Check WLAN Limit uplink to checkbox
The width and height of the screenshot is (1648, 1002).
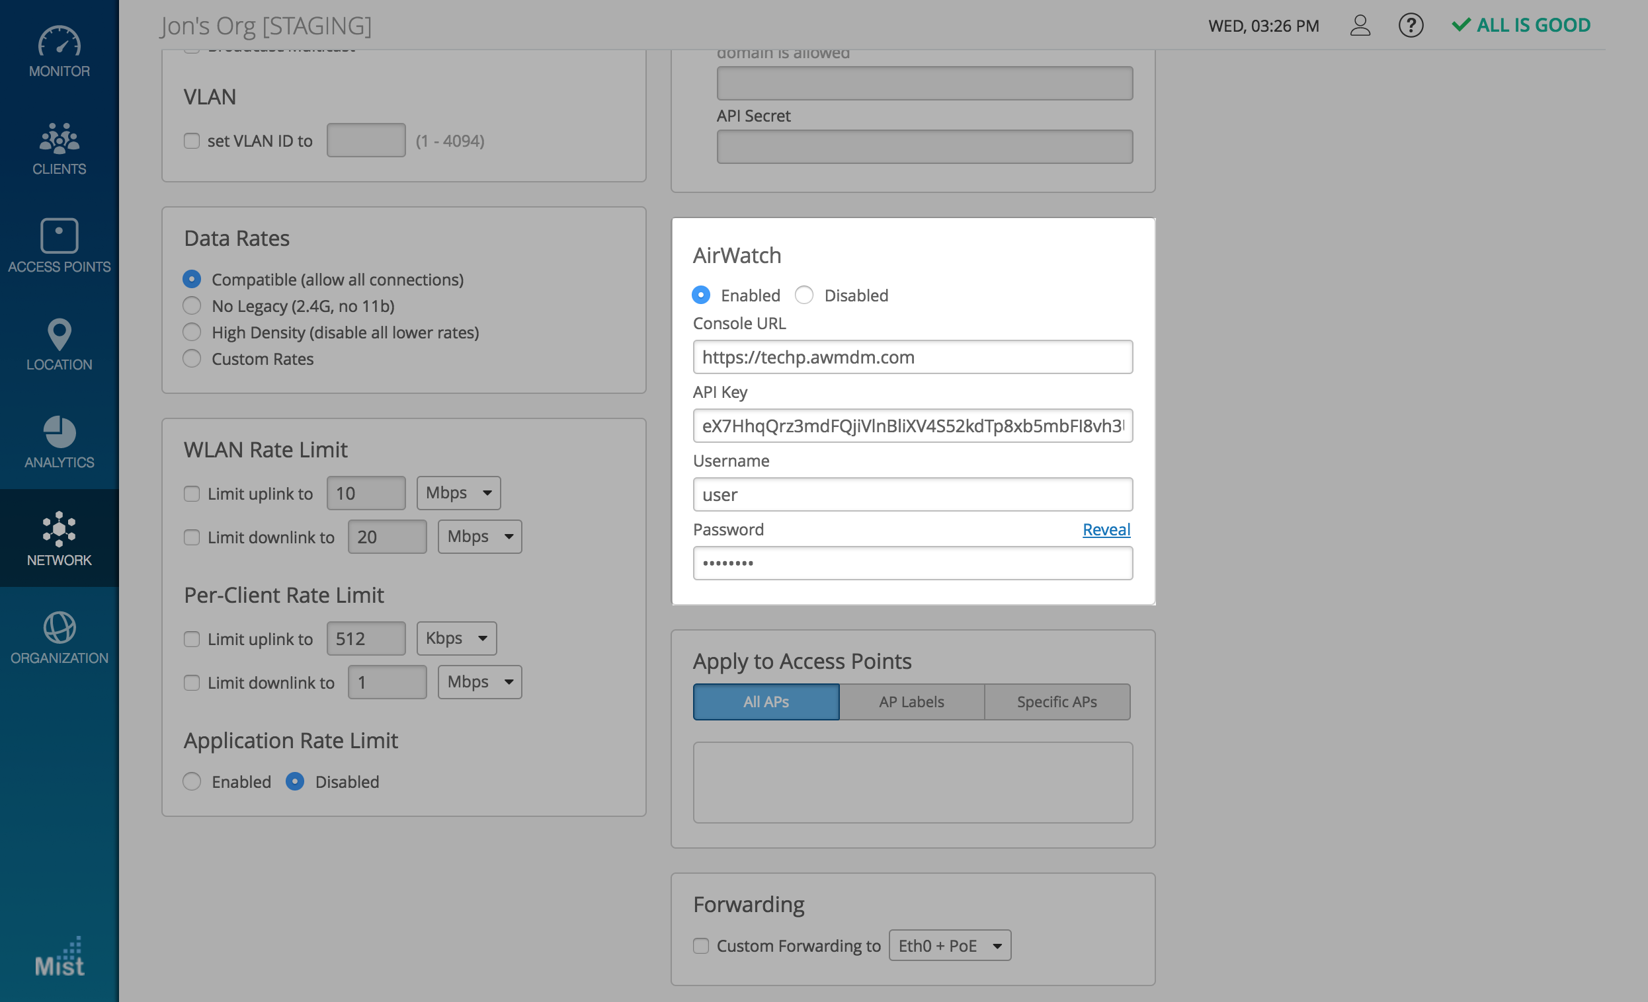pyautogui.click(x=192, y=493)
